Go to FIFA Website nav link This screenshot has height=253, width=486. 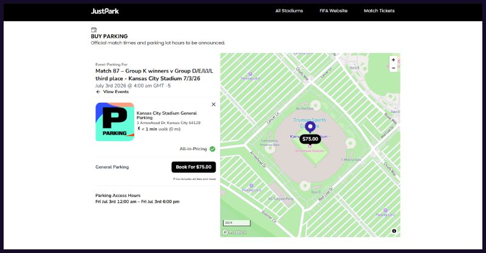334,11
